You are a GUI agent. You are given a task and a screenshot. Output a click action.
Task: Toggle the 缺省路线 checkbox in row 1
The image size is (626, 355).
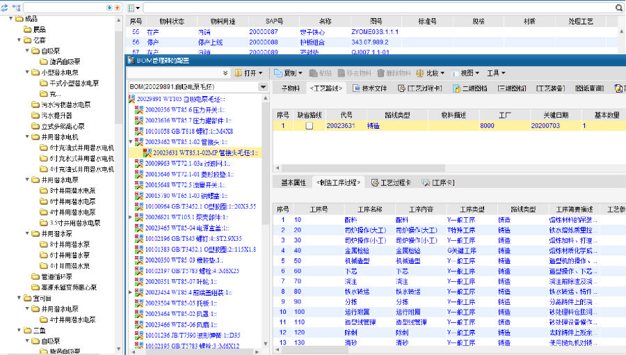click(x=310, y=126)
